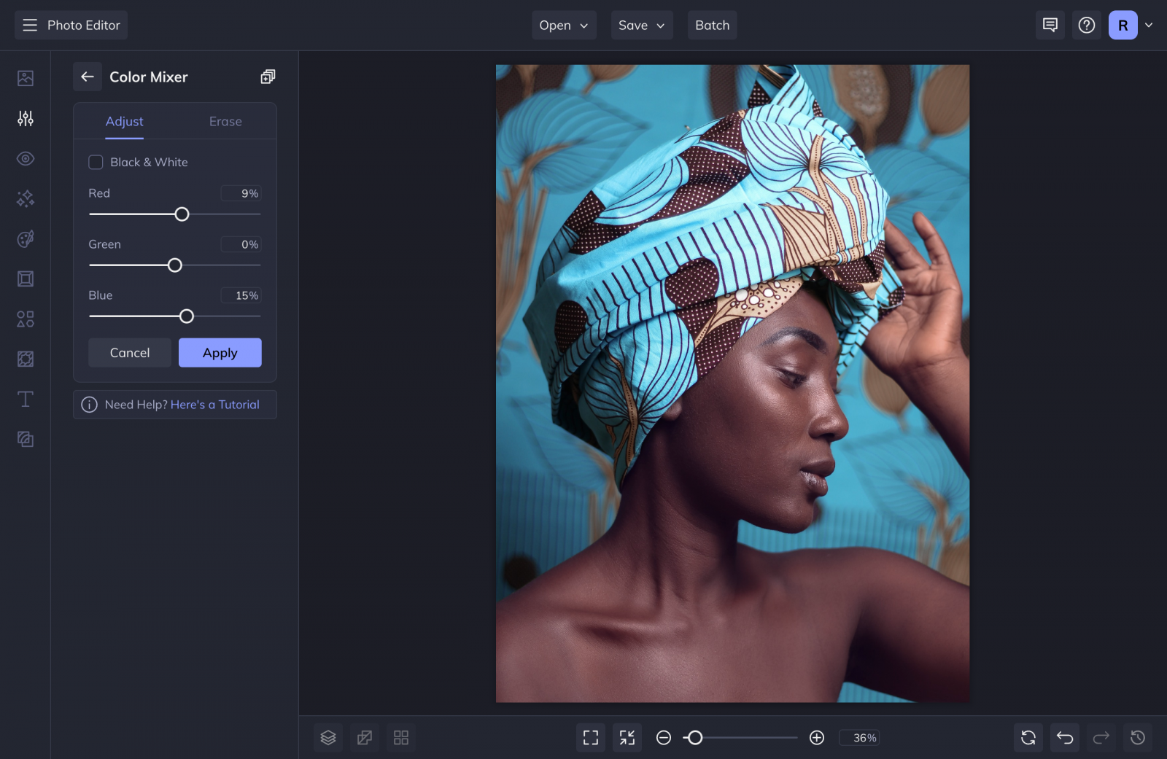Viewport: 1167px width, 759px height.
Task: Open the Artsy filters palette tool
Action: [x=26, y=239]
